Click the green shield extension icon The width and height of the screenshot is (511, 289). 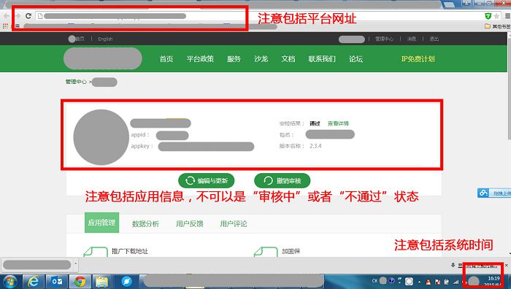tap(488, 16)
